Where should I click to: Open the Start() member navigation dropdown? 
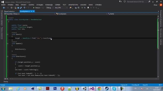133,14
